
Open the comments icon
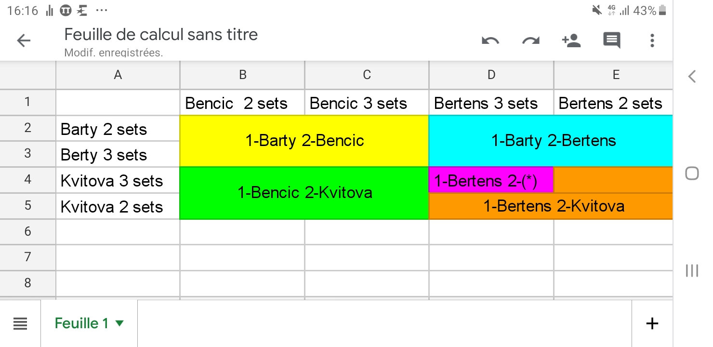612,41
